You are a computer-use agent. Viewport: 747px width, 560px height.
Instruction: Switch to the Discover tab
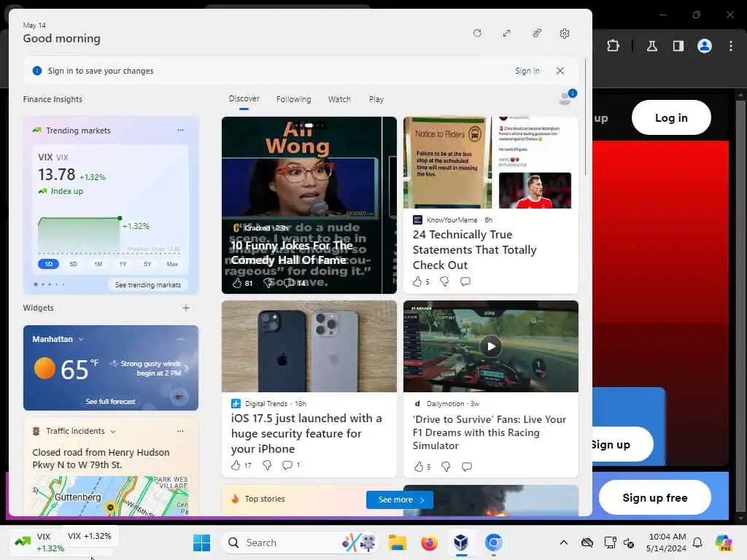[244, 98]
